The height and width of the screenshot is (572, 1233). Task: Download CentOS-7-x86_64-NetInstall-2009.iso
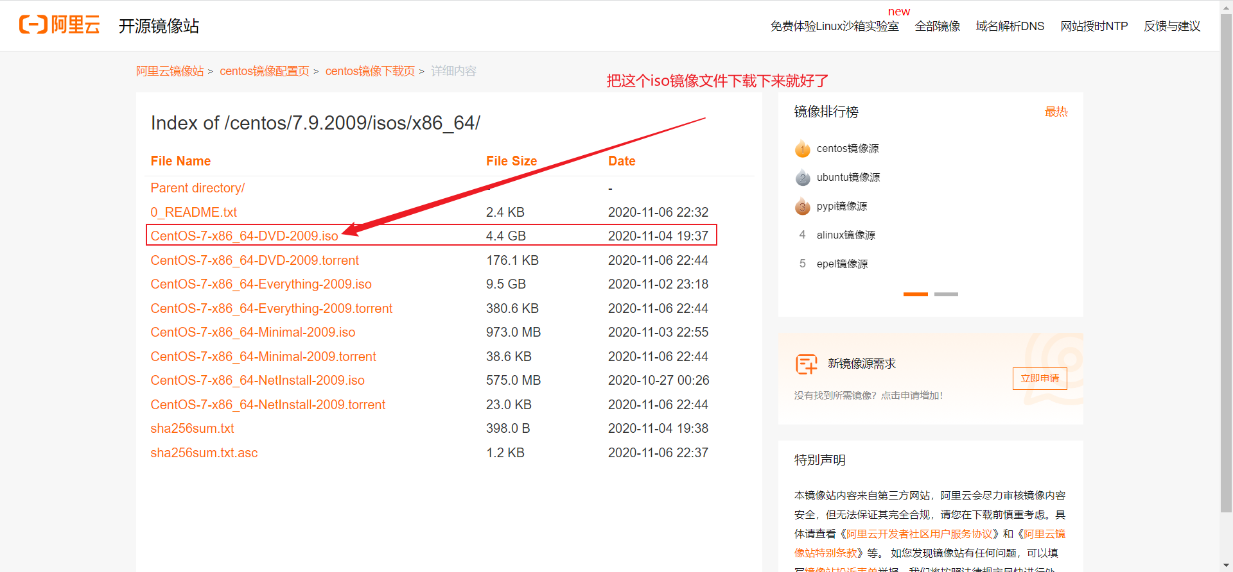pyautogui.click(x=258, y=380)
